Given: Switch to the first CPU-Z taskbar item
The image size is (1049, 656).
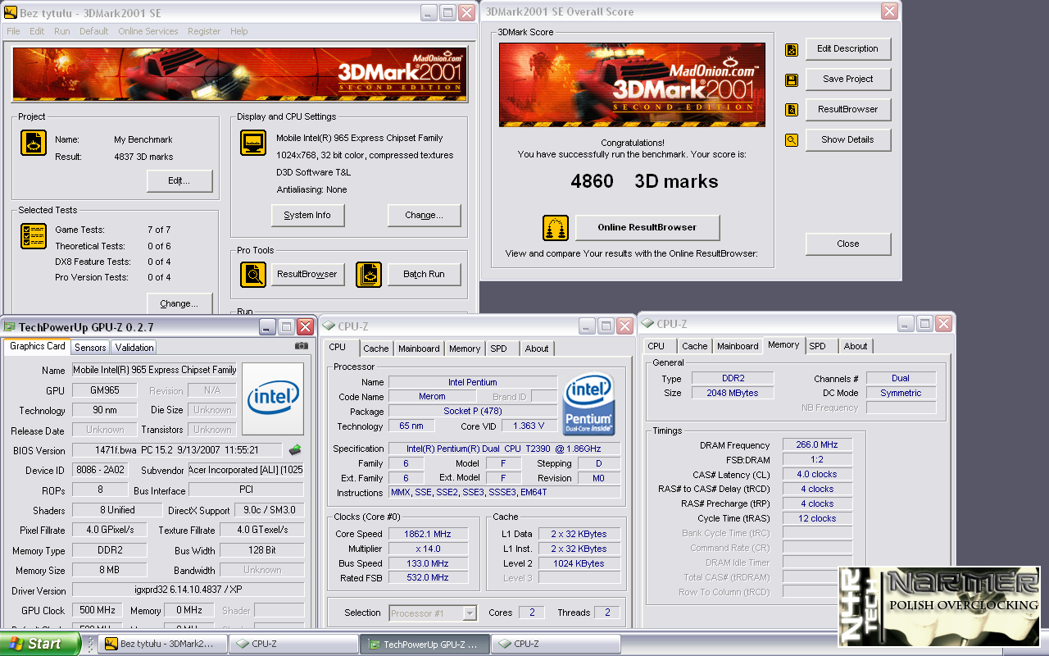Looking at the screenshot, I should pos(293,644).
